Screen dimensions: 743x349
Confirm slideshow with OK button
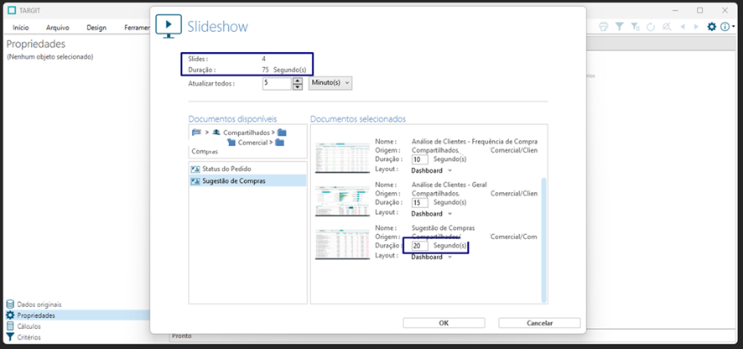(x=444, y=323)
